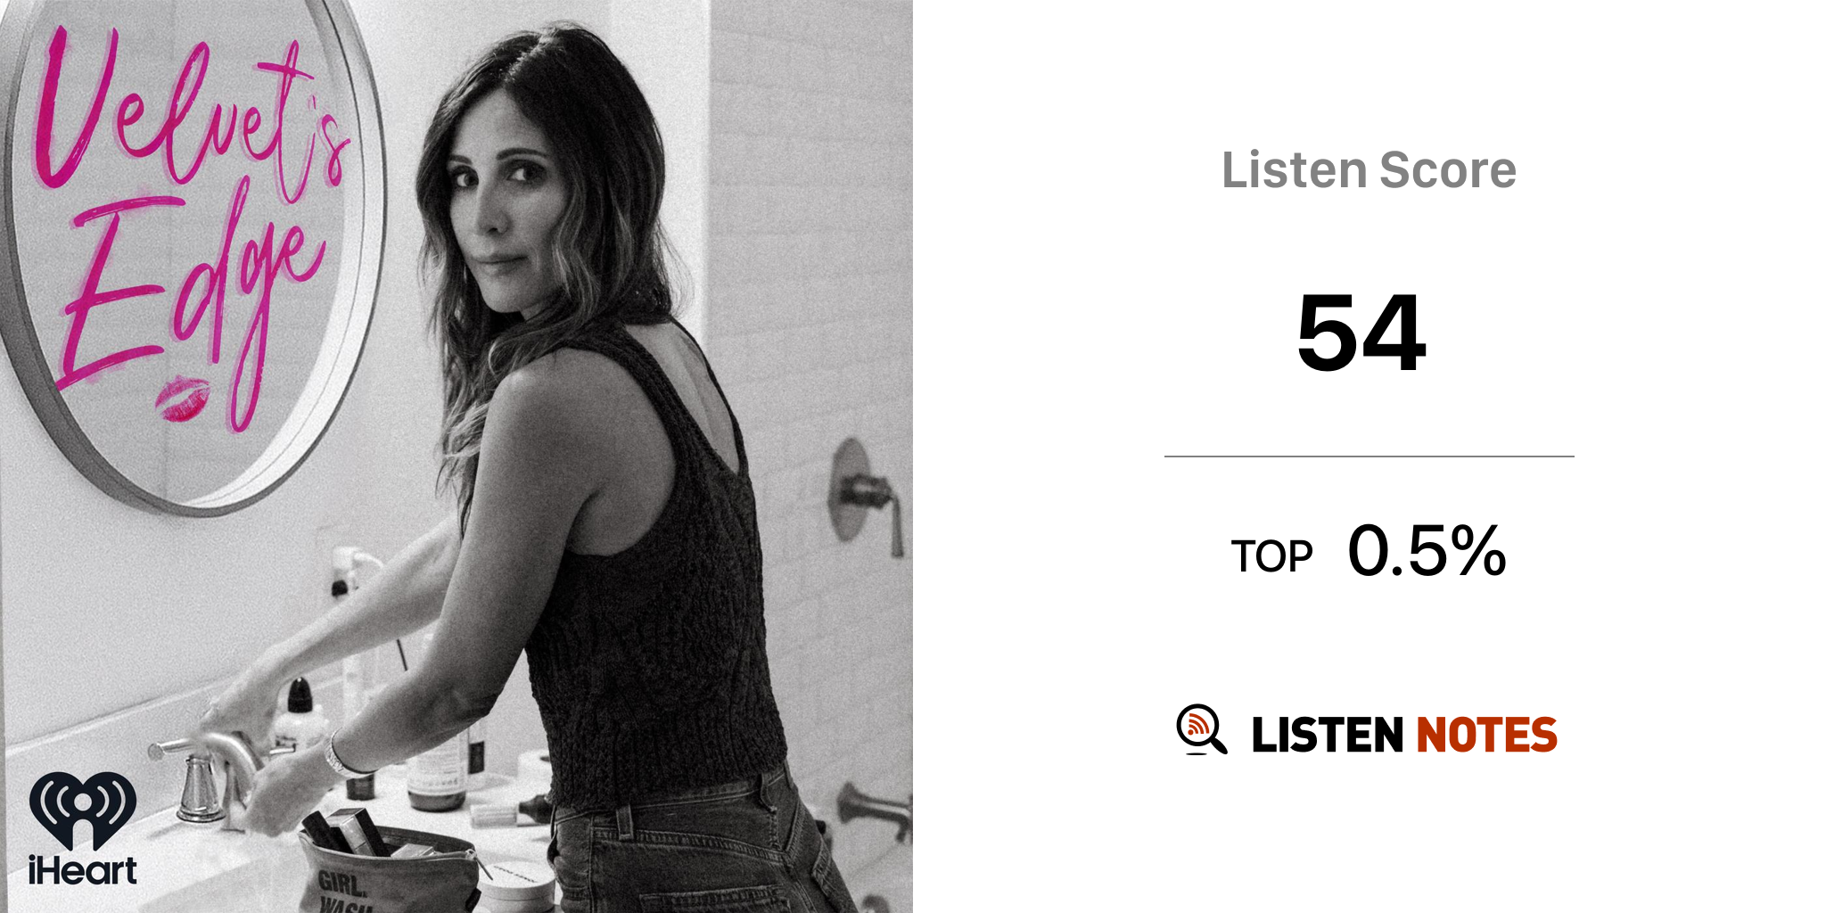Click the black word LISTEN in logo
Image resolution: width=1826 pixels, height=913 pixels.
[x=1327, y=736]
